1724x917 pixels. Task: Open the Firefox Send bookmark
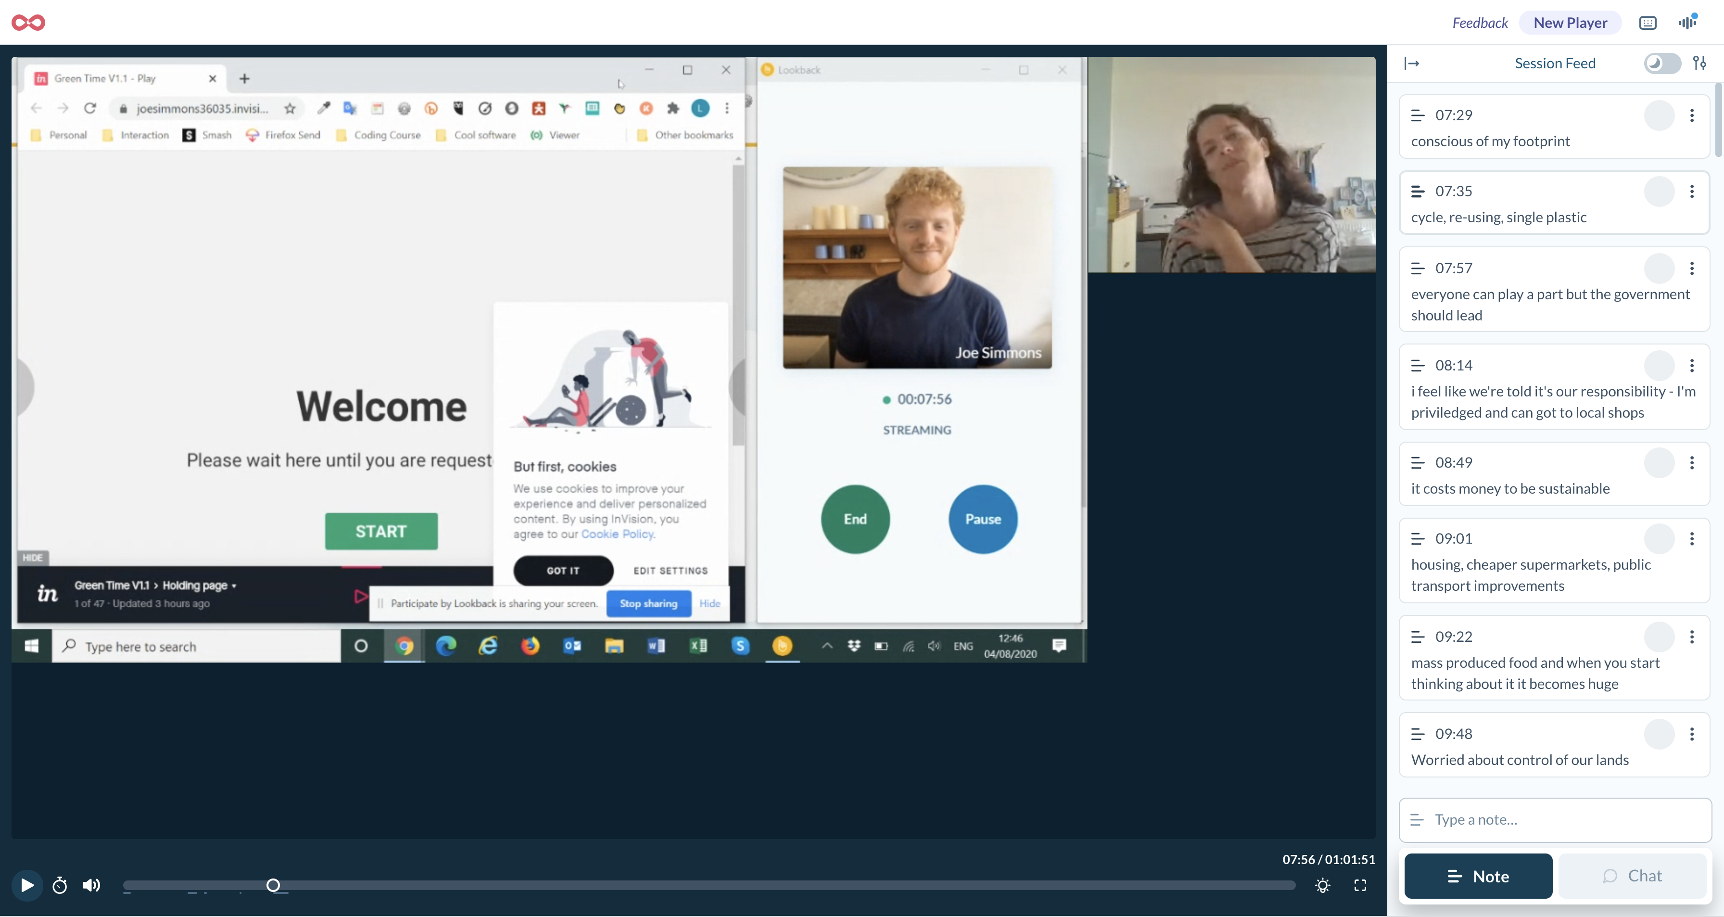tap(284, 135)
